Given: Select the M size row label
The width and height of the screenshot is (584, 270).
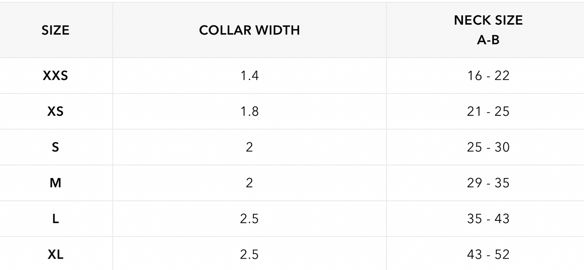Looking at the screenshot, I should click(x=55, y=183).
